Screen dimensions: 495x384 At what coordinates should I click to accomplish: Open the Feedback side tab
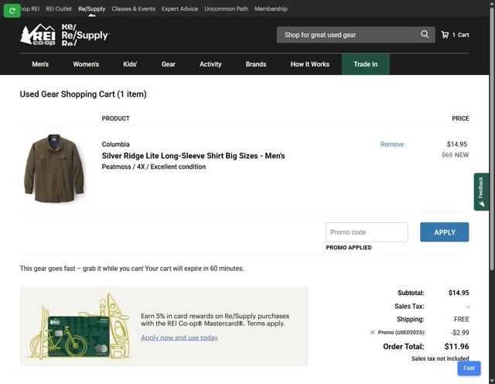coord(481,192)
